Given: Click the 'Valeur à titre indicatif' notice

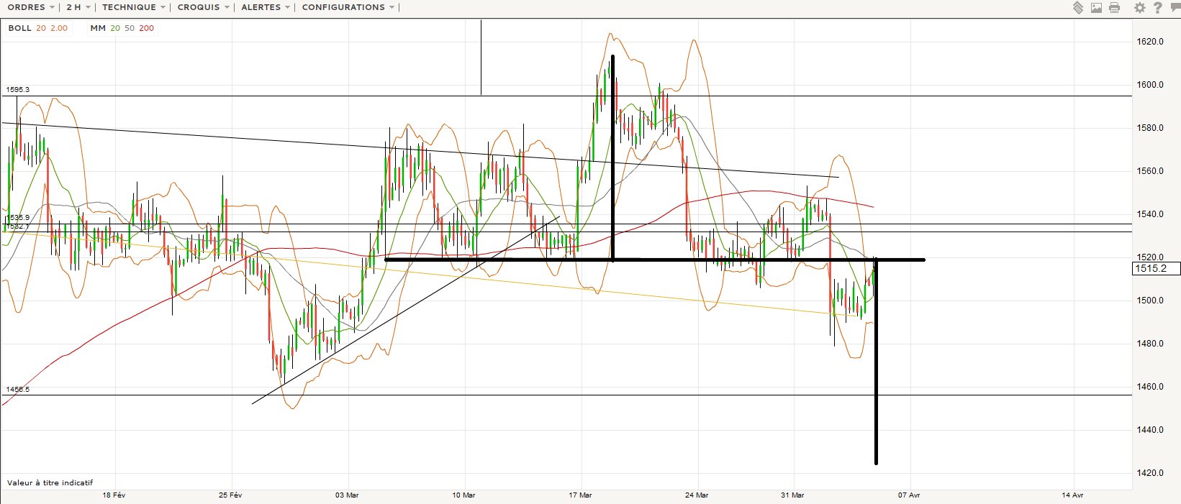Looking at the screenshot, I should point(50,483).
